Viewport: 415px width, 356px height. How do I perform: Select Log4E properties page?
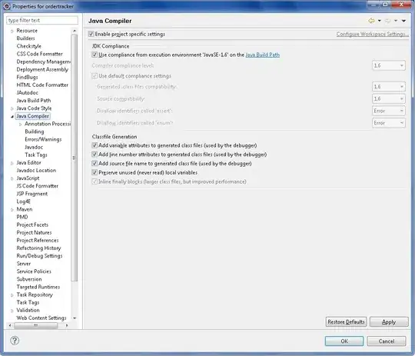pos(24,201)
